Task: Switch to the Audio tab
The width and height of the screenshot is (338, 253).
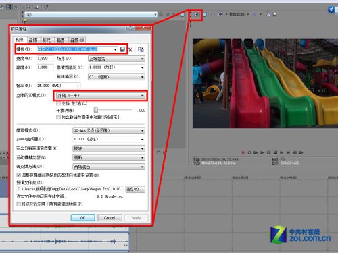Action: [x=33, y=40]
